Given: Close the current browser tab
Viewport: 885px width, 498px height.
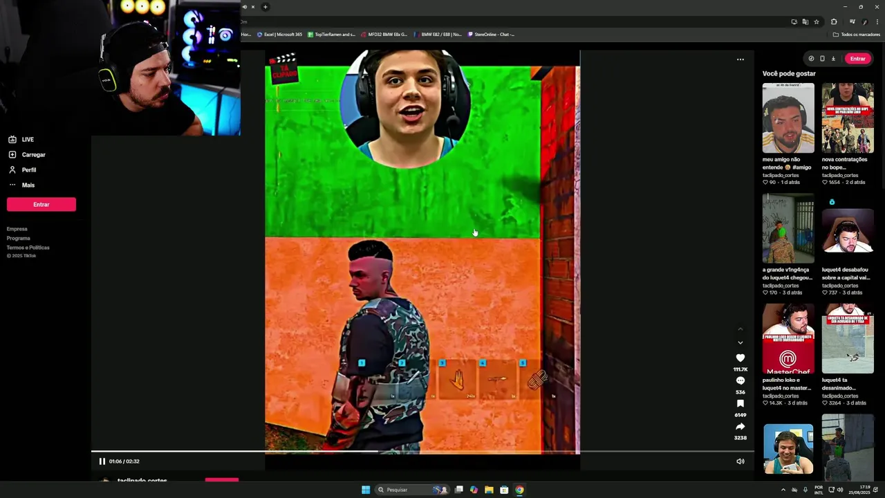Looking at the screenshot, I should [252, 7].
